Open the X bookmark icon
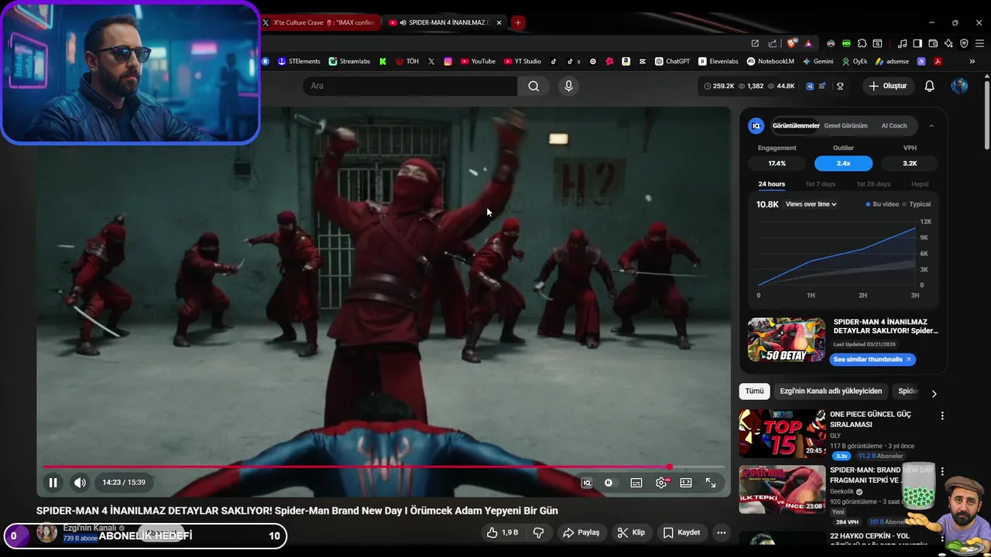991x557 pixels. [x=431, y=61]
